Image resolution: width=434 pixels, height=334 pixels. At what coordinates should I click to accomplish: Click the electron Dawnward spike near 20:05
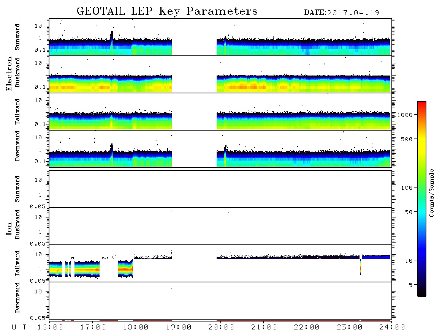[225, 156]
